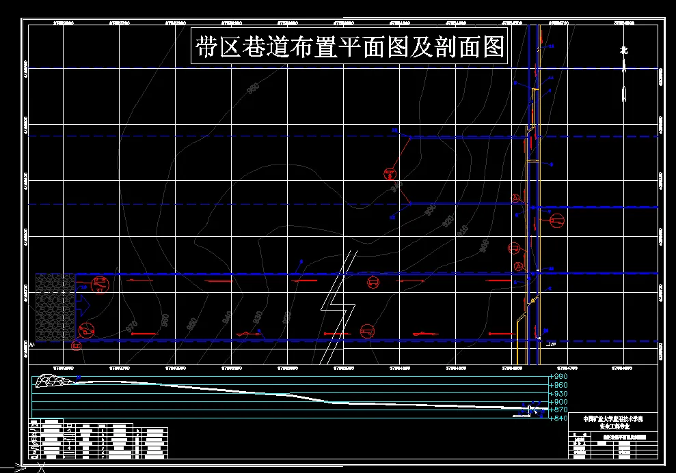Screen dimensions: 676x473
Task: Click the +900 elevation label
Action: (x=558, y=401)
